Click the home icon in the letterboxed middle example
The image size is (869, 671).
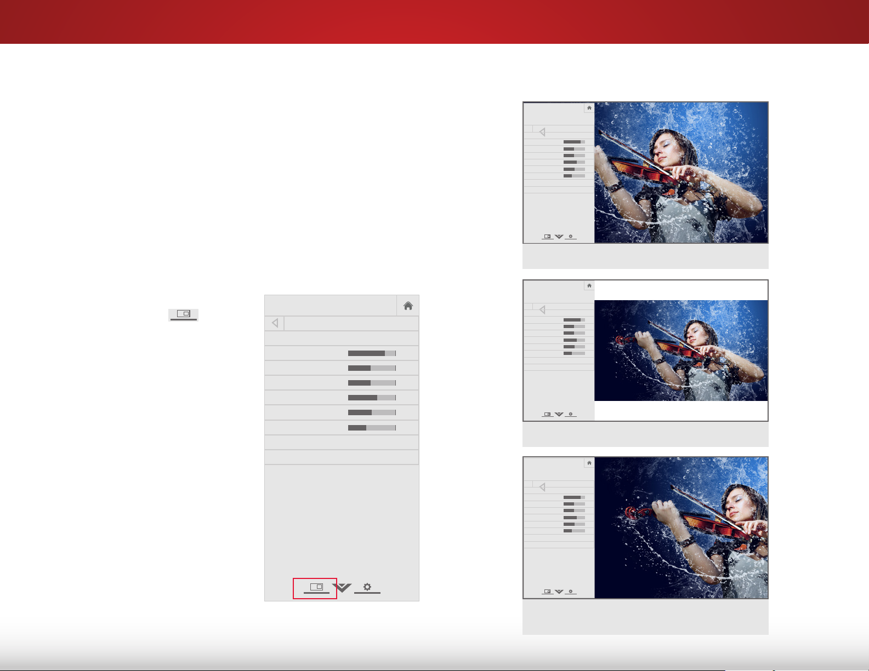coord(589,285)
